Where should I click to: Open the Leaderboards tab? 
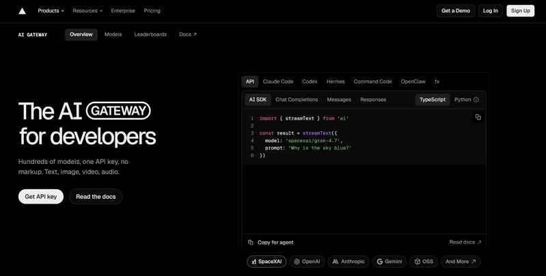(150, 34)
